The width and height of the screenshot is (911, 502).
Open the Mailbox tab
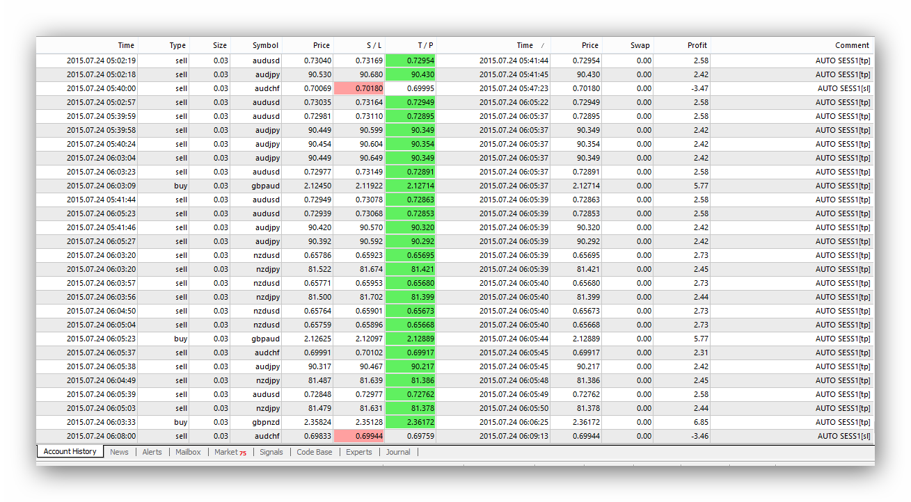pos(188,452)
